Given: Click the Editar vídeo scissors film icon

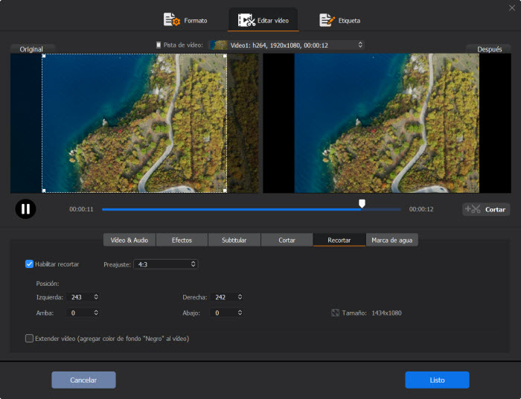Looking at the screenshot, I should [x=246, y=20].
